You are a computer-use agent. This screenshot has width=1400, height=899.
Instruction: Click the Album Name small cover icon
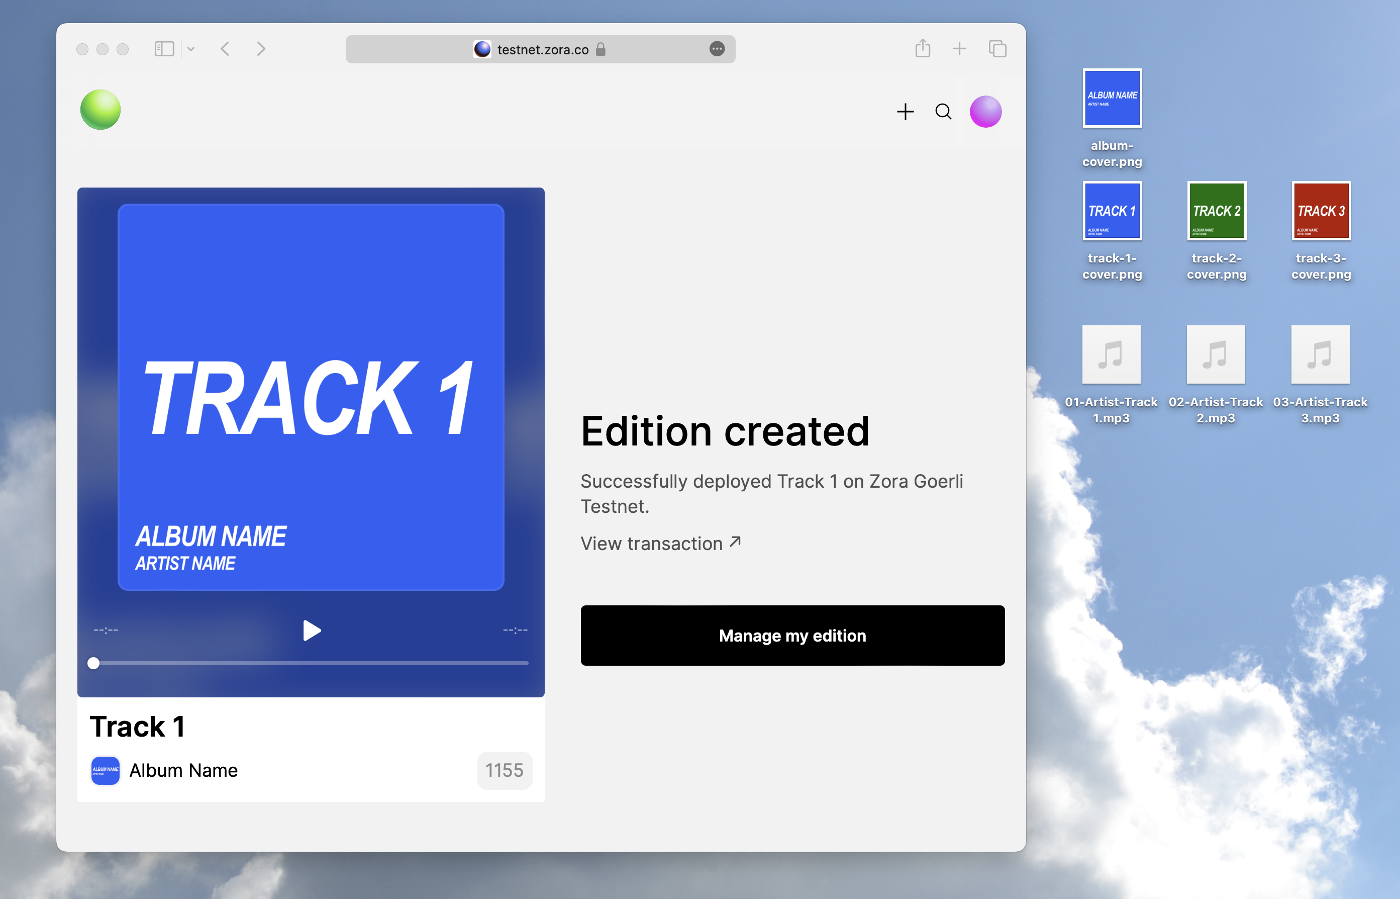105,770
